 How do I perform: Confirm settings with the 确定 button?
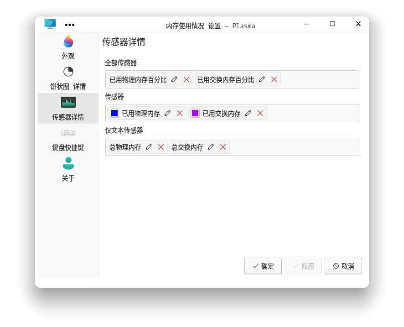263,266
